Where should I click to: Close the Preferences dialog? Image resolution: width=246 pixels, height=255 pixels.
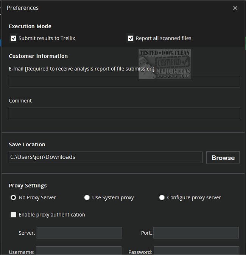[x=235, y=8]
